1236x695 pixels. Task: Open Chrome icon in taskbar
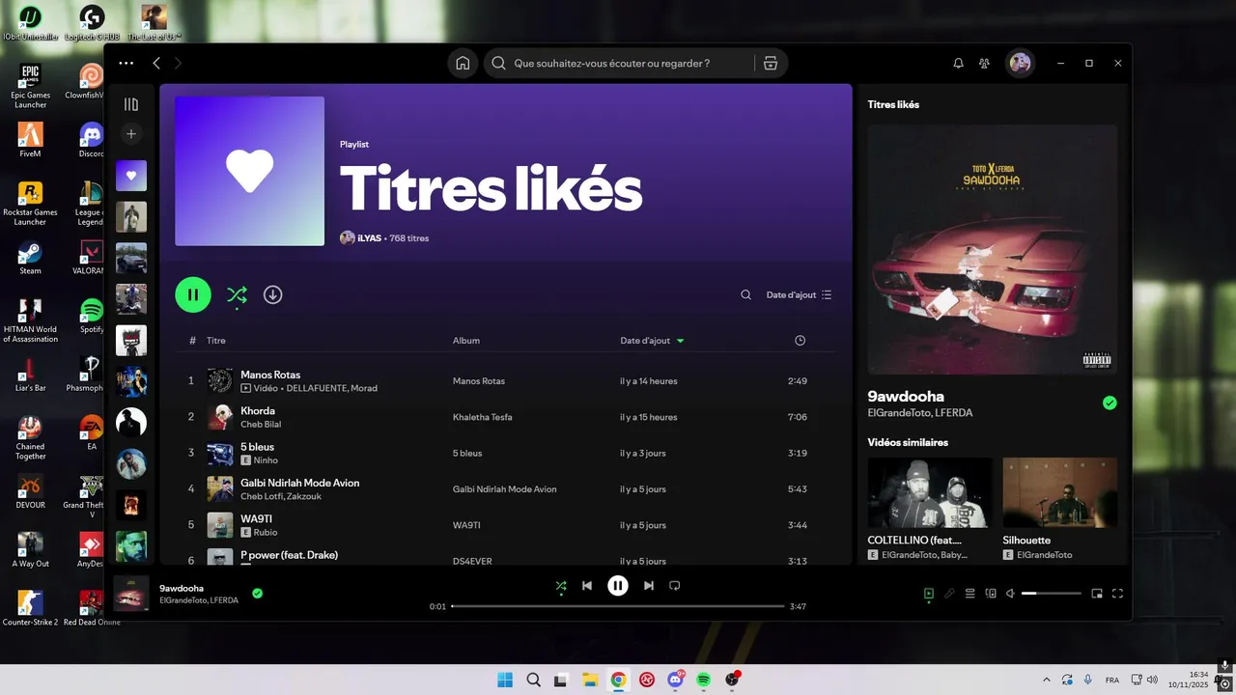click(618, 680)
